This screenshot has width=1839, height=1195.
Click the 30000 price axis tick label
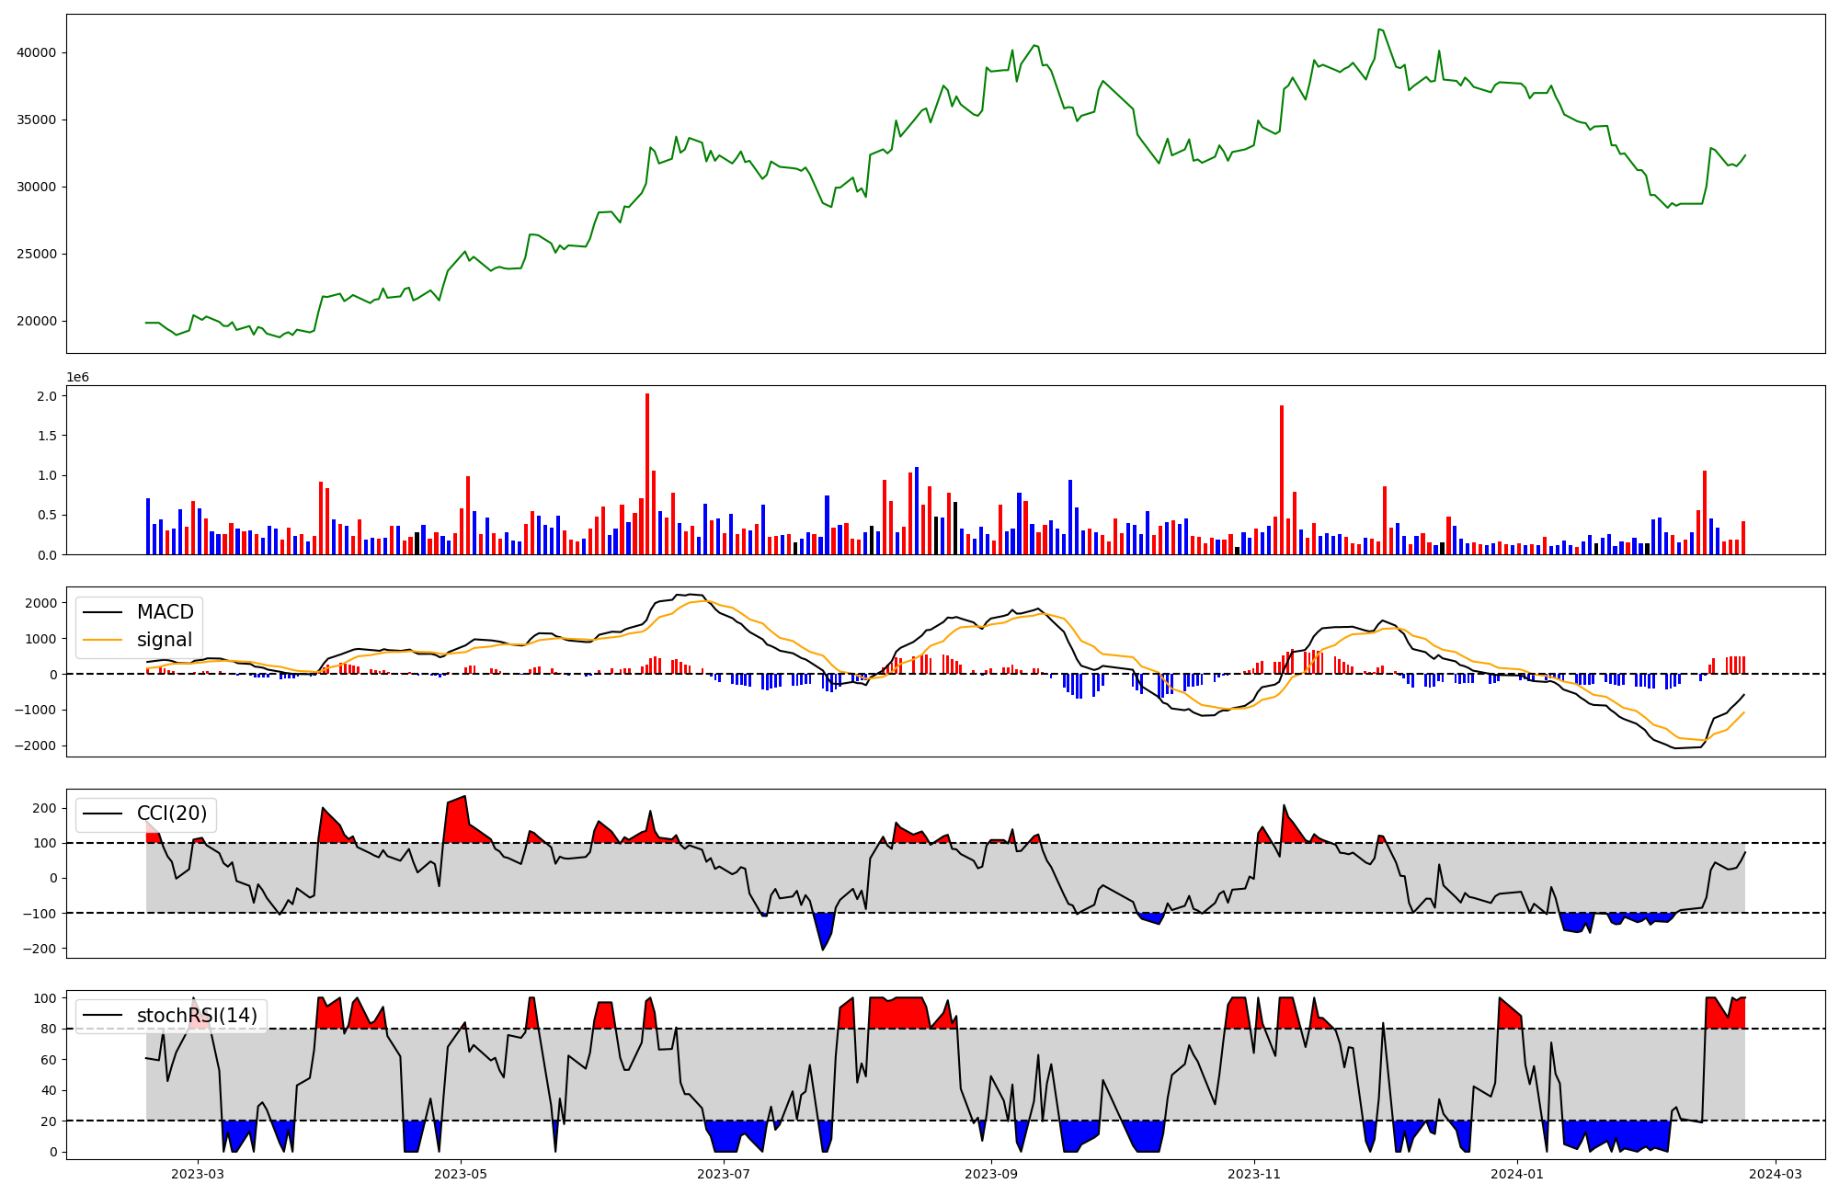[x=37, y=187]
